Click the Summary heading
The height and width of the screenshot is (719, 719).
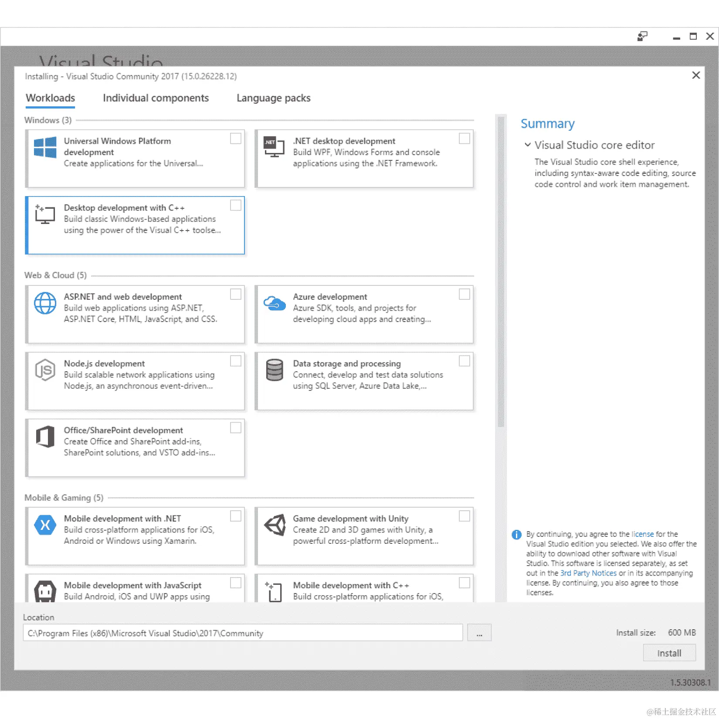[548, 124]
